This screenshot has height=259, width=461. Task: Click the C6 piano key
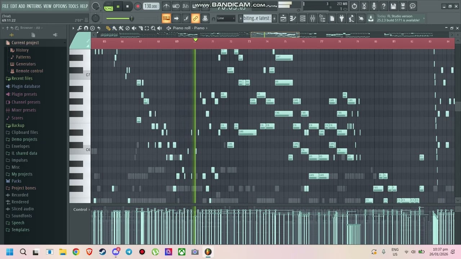80,150
